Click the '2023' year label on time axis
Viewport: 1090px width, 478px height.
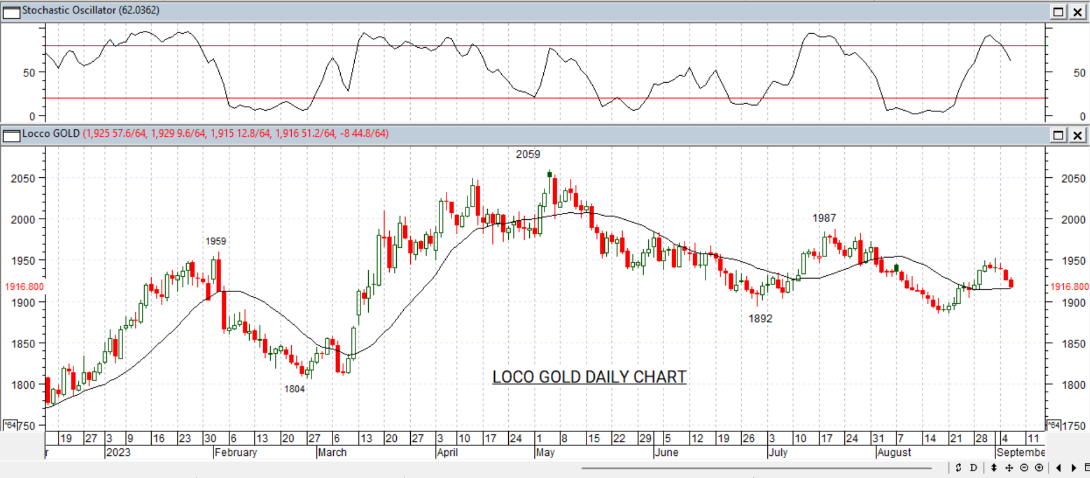coord(118,452)
